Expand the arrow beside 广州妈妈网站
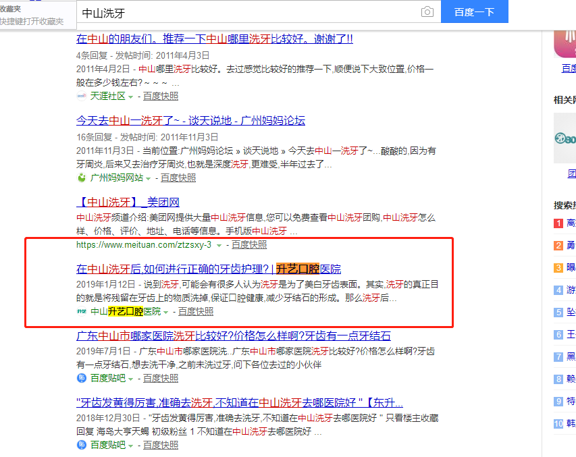Viewport: 576px width, 457px height. coord(148,178)
